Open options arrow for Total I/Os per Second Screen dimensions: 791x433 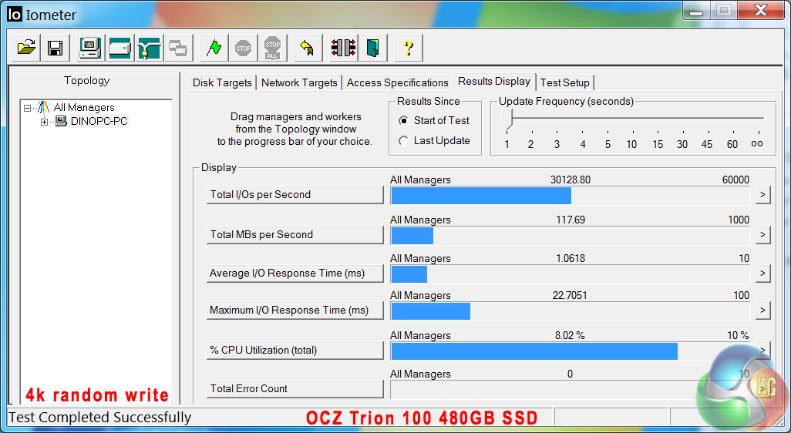762,195
